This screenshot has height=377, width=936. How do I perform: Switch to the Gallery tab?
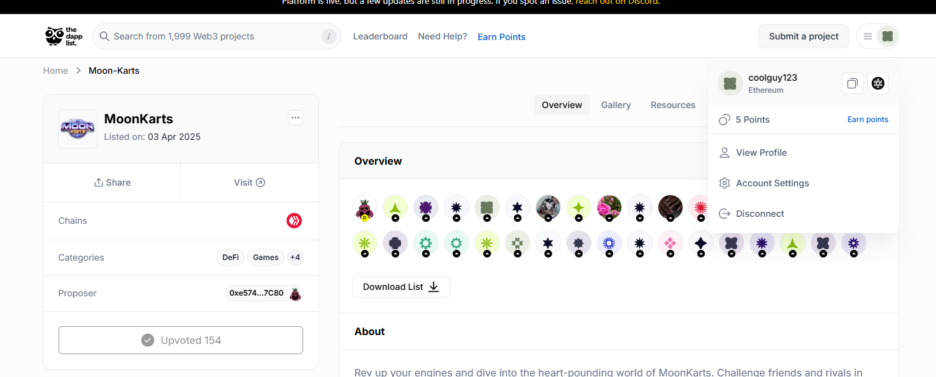pos(615,105)
